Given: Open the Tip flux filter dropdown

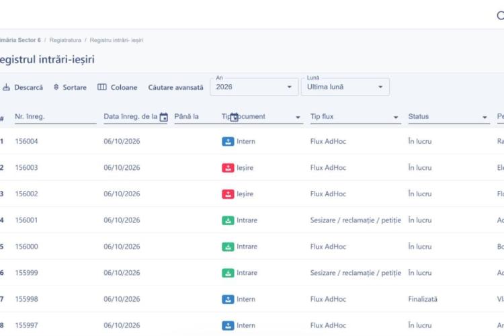Looking at the screenshot, I should pyautogui.click(x=355, y=117).
